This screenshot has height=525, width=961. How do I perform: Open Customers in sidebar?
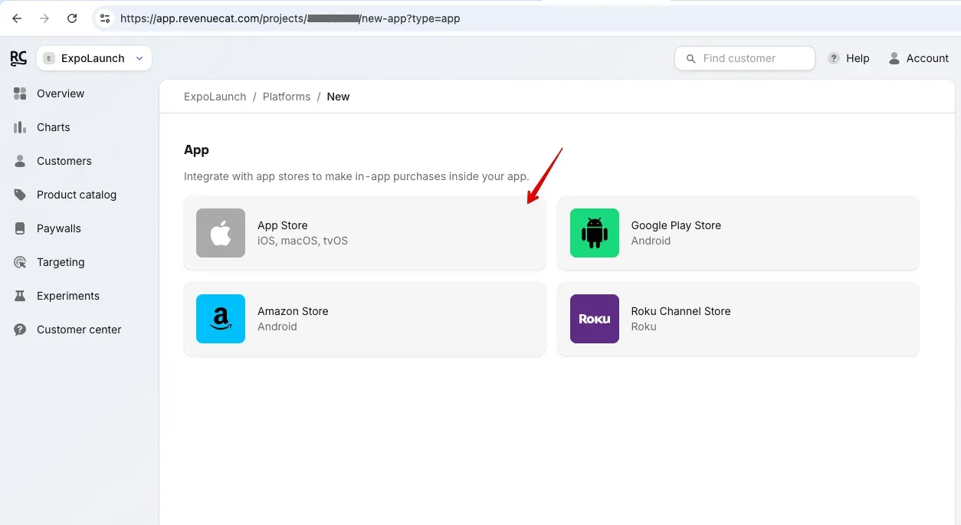pyautogui.click(x=64, y=161)
